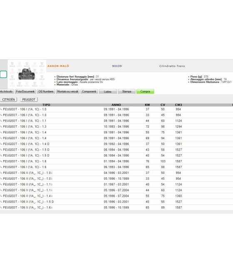Open the brake cylinder product thumbnail
Screen dimensions: 233x273
[27, 74]
